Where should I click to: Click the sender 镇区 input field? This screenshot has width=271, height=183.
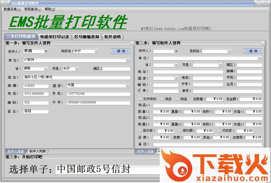point(116,69)
